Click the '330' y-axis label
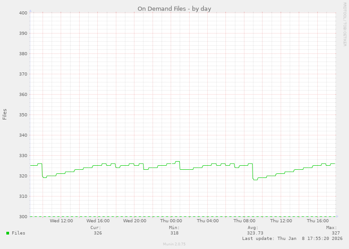 (23, 156)
